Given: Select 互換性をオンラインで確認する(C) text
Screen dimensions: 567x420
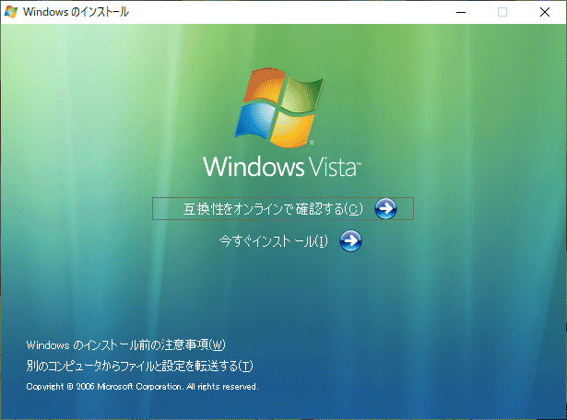Looking at the screenshot, I should [x=273, y=209].
